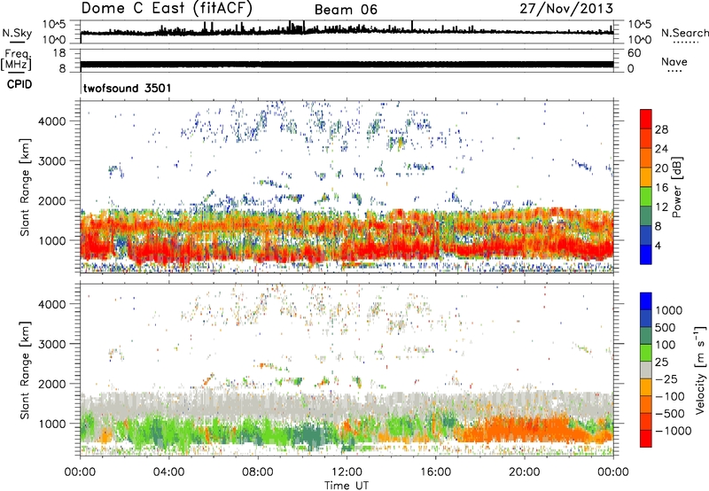Select the "08:00" time axis tick
The width and height of the screenshot is (709, 491).
tap(258, 472)
